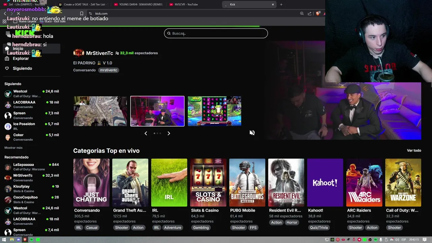Viewport: 432px width, 243px height.
Task: Open MrStivenTc in the Recomendado list
Action: click(31, 178)
